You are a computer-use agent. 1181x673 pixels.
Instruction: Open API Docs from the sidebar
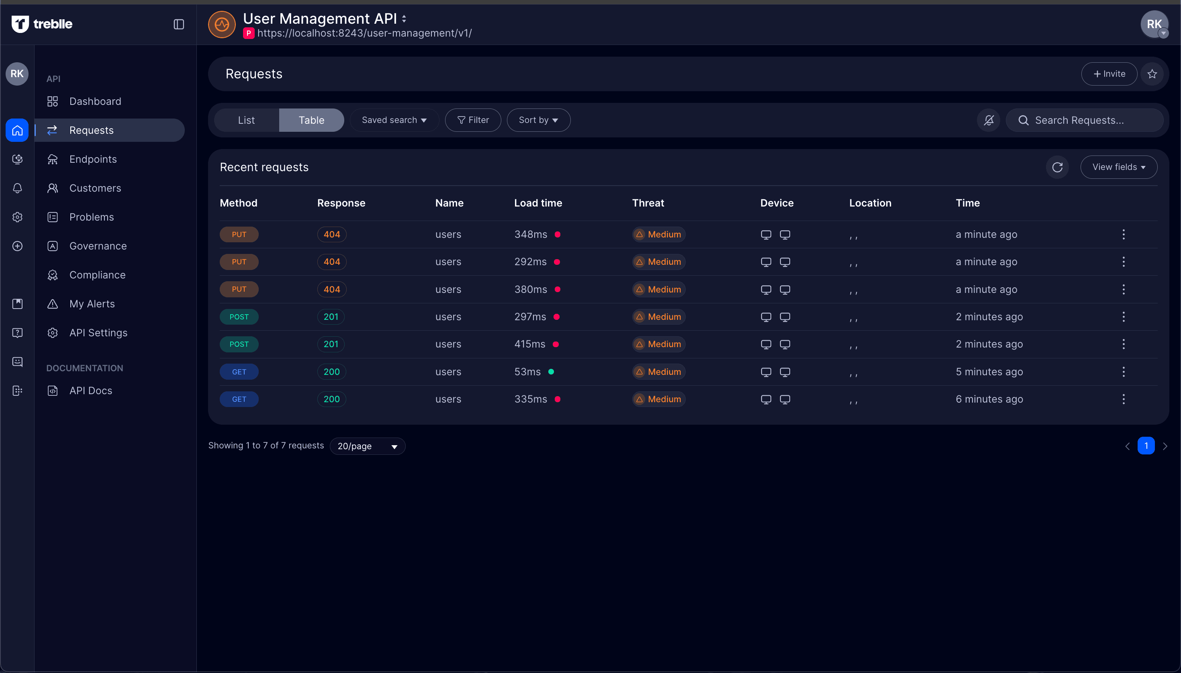pyautogui.click(x=90, y=391)
